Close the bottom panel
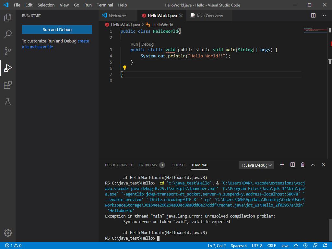332x249 pixels. coord(323,165)
